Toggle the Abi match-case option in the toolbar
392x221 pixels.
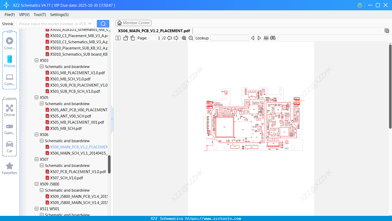[266, 38]
